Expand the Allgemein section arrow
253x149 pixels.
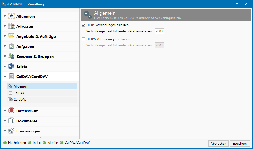[x=5, y=16]
